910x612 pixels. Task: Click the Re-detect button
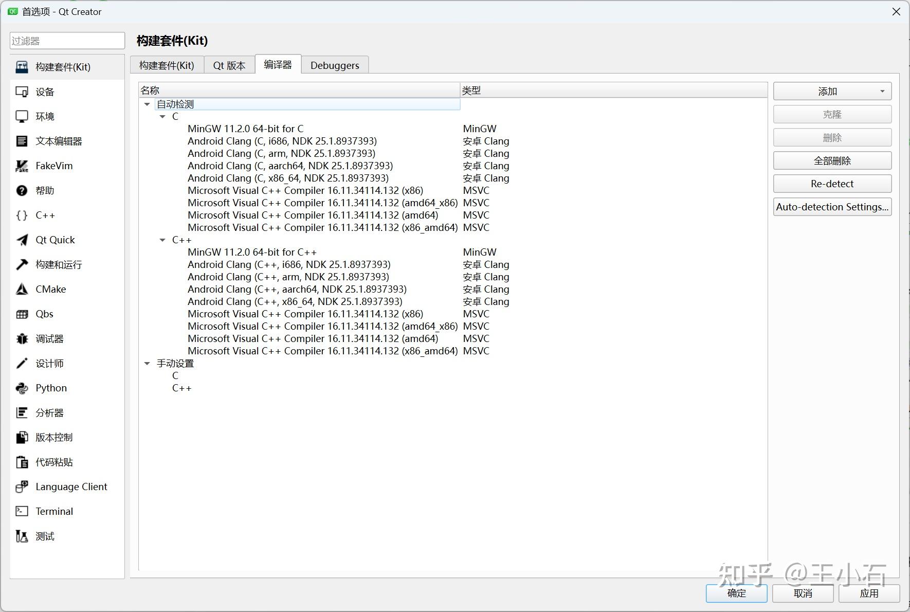coord(832,184)
